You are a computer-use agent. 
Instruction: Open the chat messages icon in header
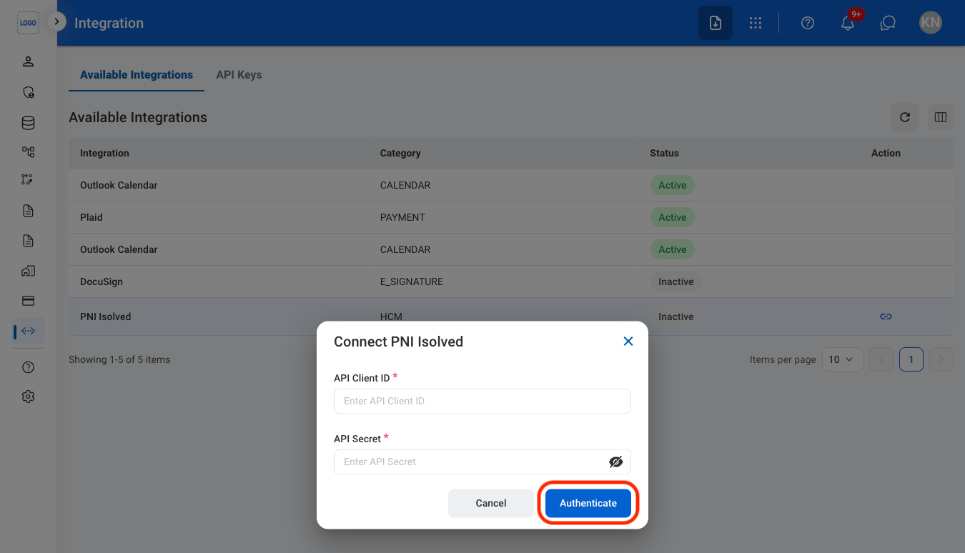pos(888,23)
